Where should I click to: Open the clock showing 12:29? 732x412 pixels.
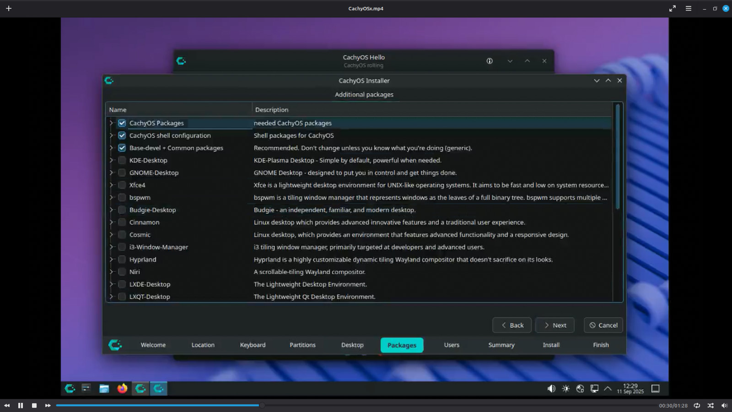point(630,389)
